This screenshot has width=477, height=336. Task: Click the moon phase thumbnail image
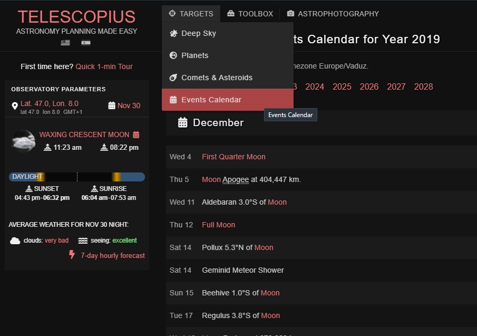pos(22,141)
